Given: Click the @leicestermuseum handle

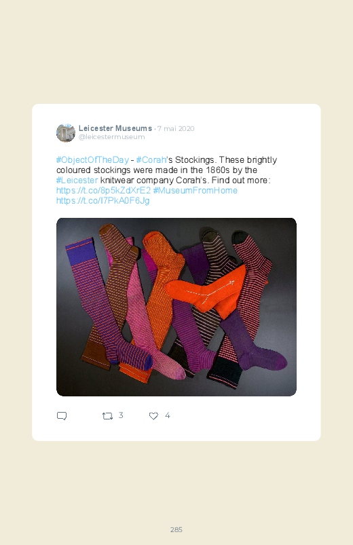Looking at the screenshot, I should pyautogui.click(x=111, y=137).
